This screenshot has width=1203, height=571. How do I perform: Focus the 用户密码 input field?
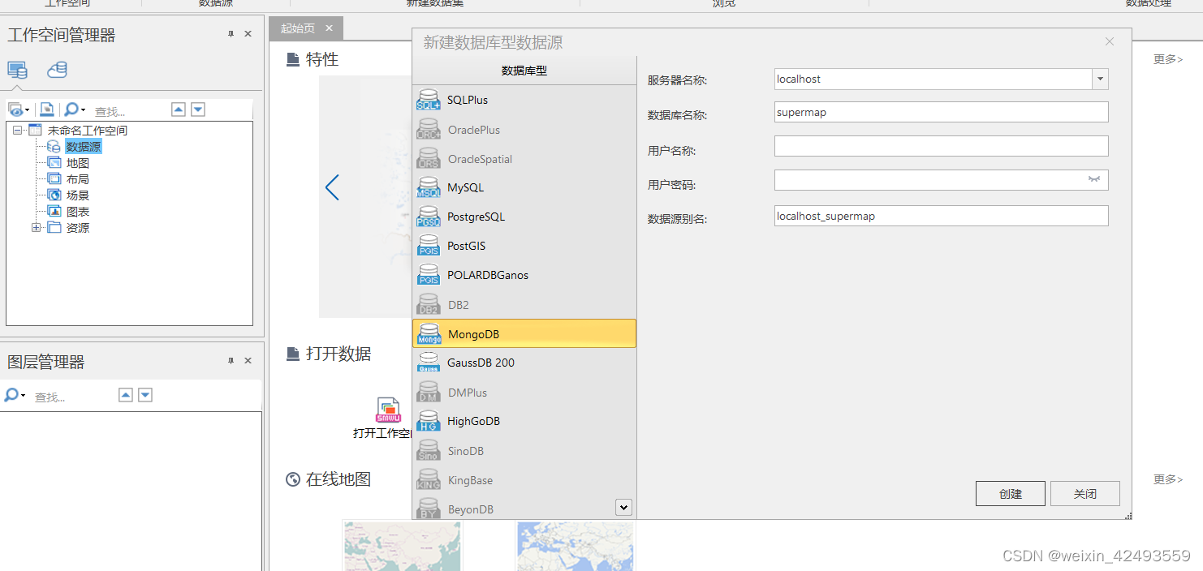[942, 179]
